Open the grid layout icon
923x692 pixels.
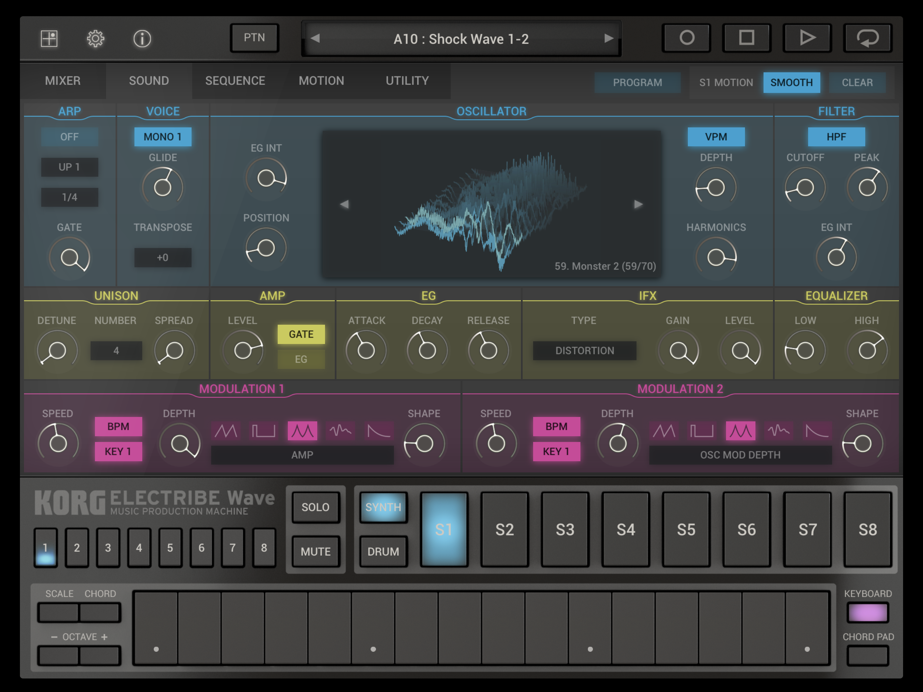tap(49, 39)
